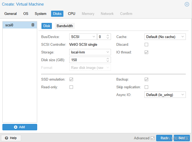Image resolution: width=192 pixels, height=142 pixels.
Task: Switch to the General tab
Action: pyautogui.click(x=10, y=14)
